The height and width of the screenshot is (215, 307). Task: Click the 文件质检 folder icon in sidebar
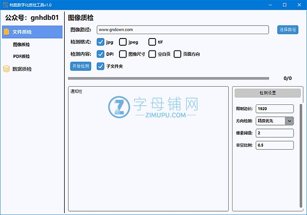tap(6, 32)
